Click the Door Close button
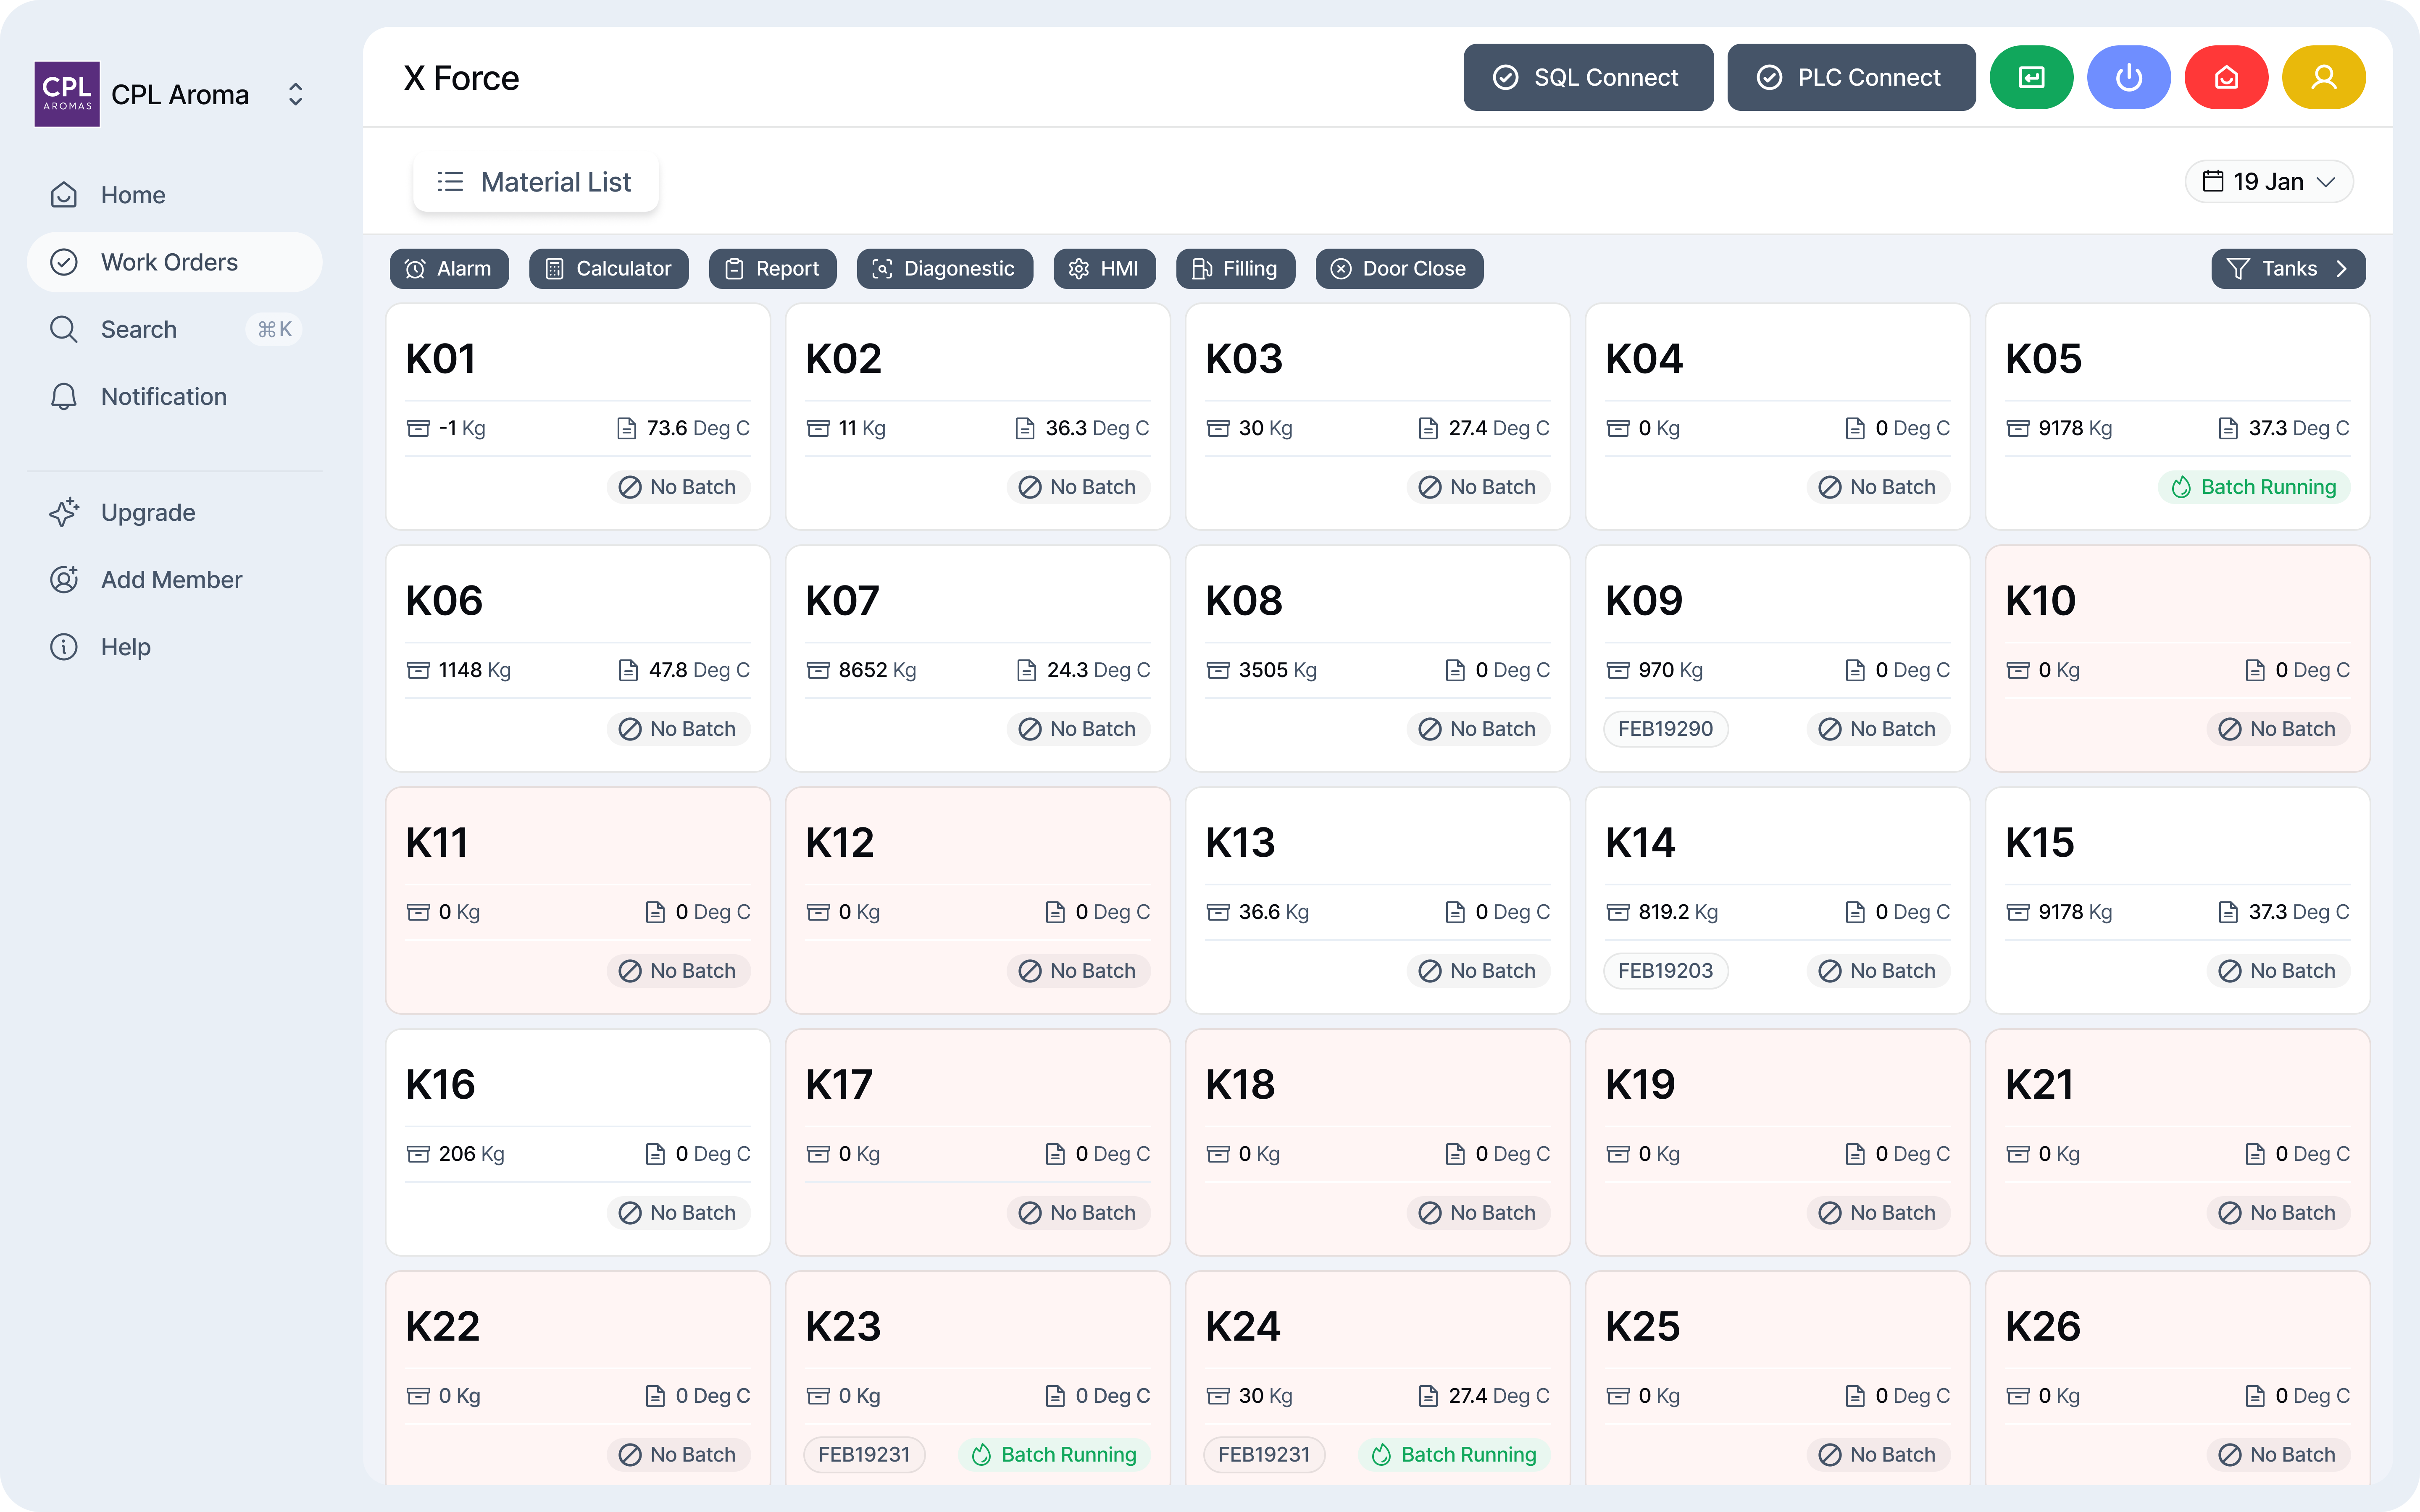 coord(1400,269)
